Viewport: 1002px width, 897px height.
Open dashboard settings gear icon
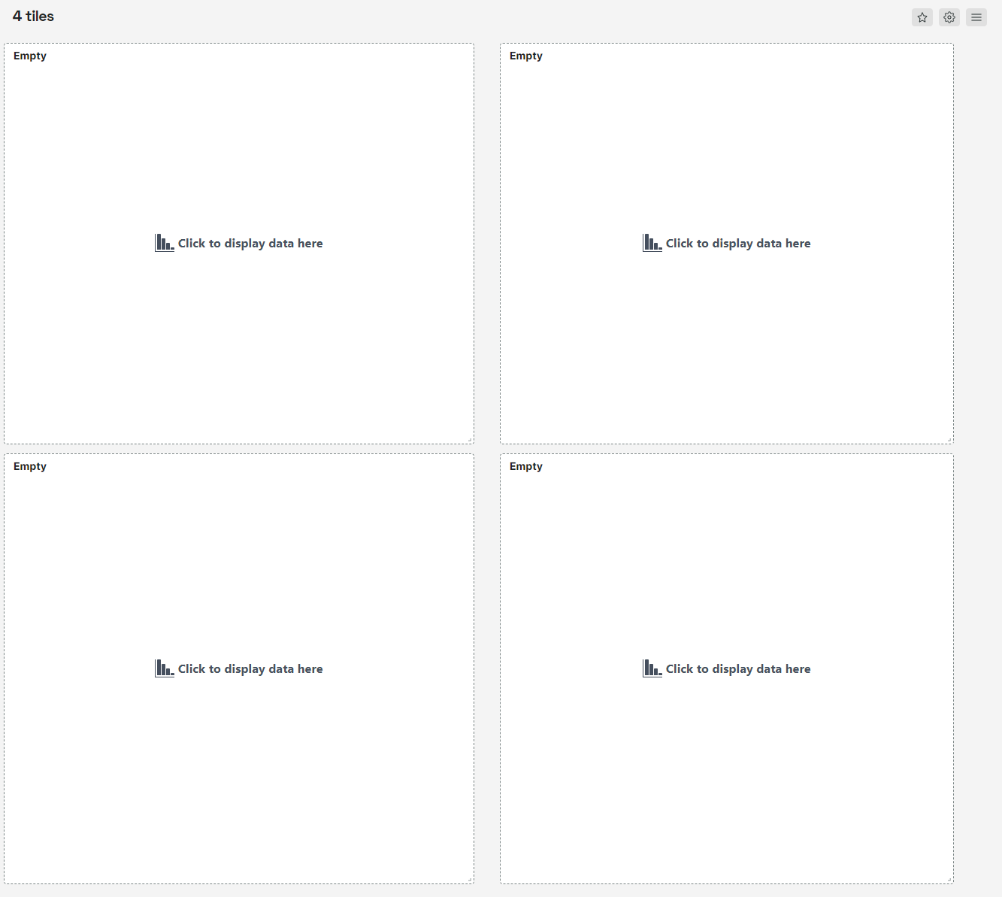pos(949,17)
